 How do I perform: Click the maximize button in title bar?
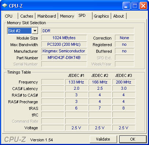(135, 6)
